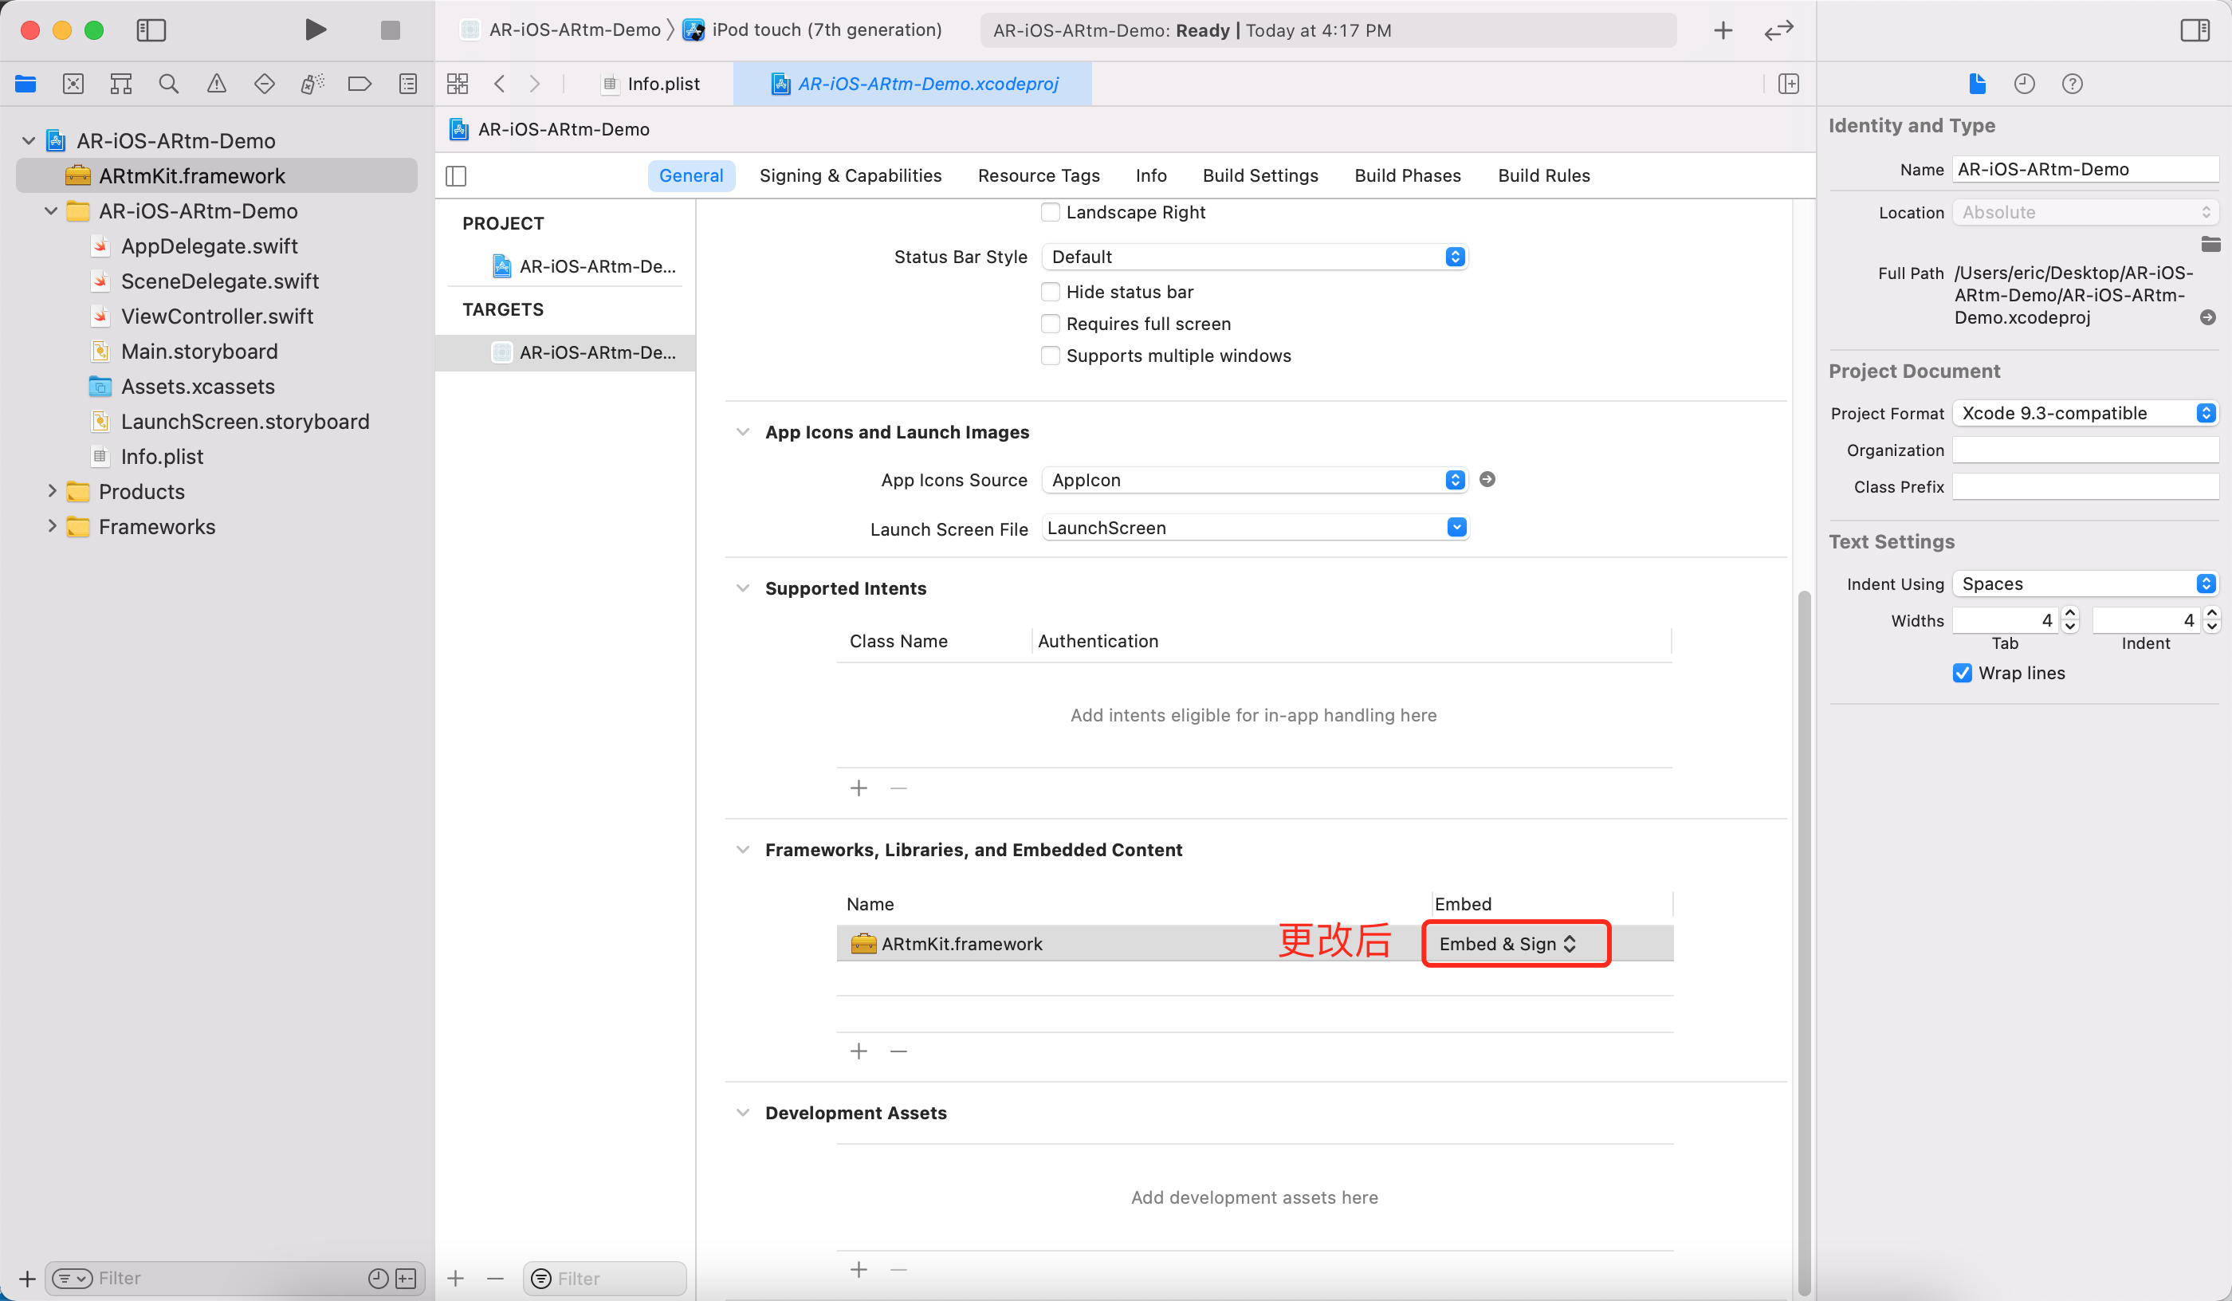Reveal full path in Finder arrow
This screenshot has width=2232, height=1301.
pyautogui.click(x=2207, y=317)
